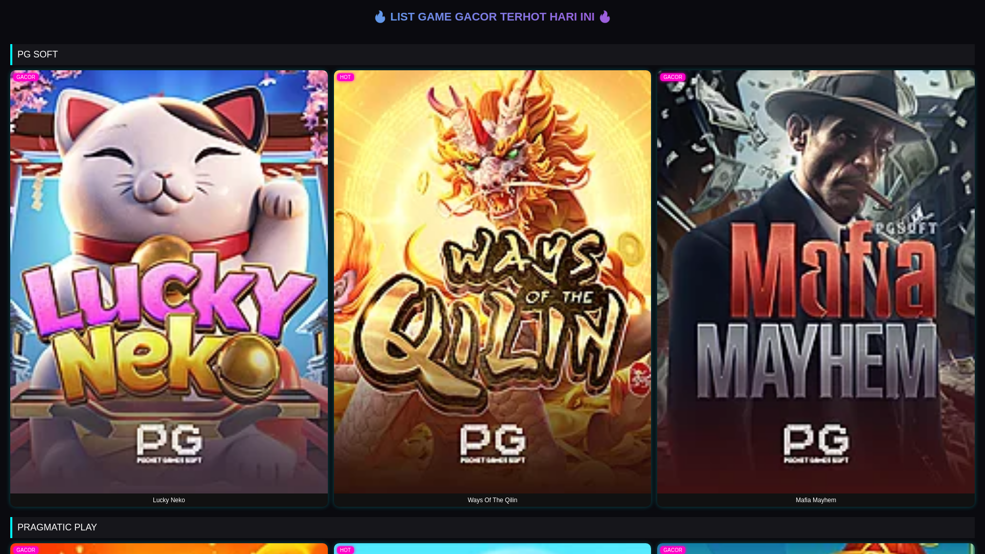
Task: Click the Mafia Mayhem title text
Action: point(816,500)
